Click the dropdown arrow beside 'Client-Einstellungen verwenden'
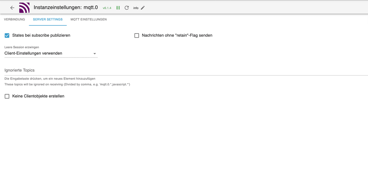Viewport: 368px width, 185px height. coord(95,53)
